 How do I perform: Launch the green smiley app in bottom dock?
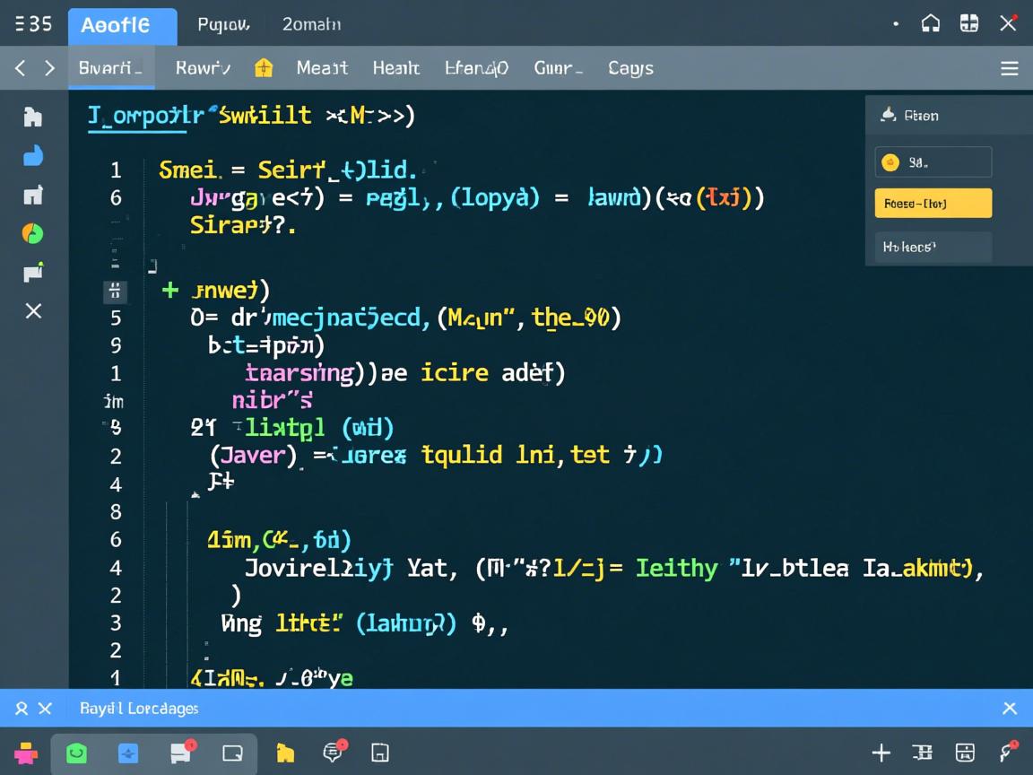[77, 753]
